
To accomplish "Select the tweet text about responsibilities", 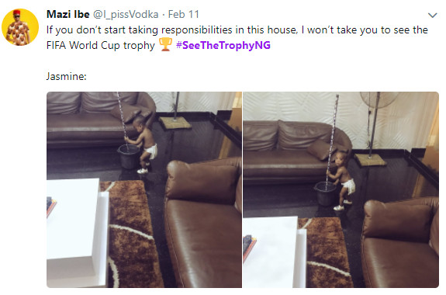I will click(237, 37).
